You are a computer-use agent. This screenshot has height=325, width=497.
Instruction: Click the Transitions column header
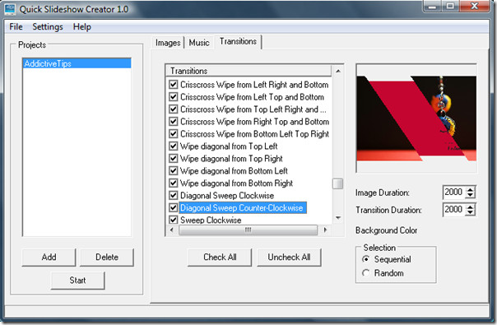click(x=248, y=71)
